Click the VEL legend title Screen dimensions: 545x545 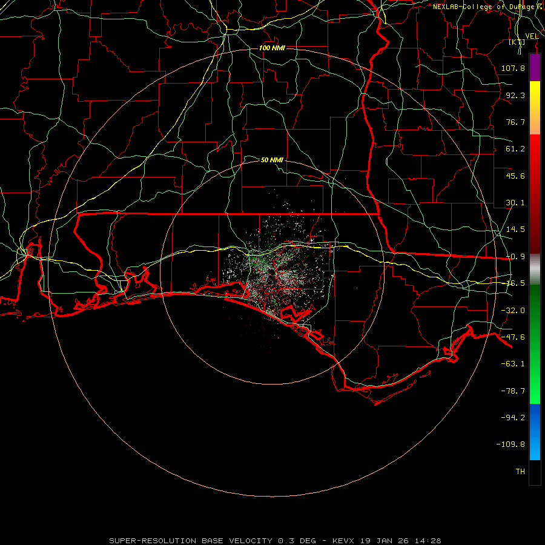click(x=532, y=36)
